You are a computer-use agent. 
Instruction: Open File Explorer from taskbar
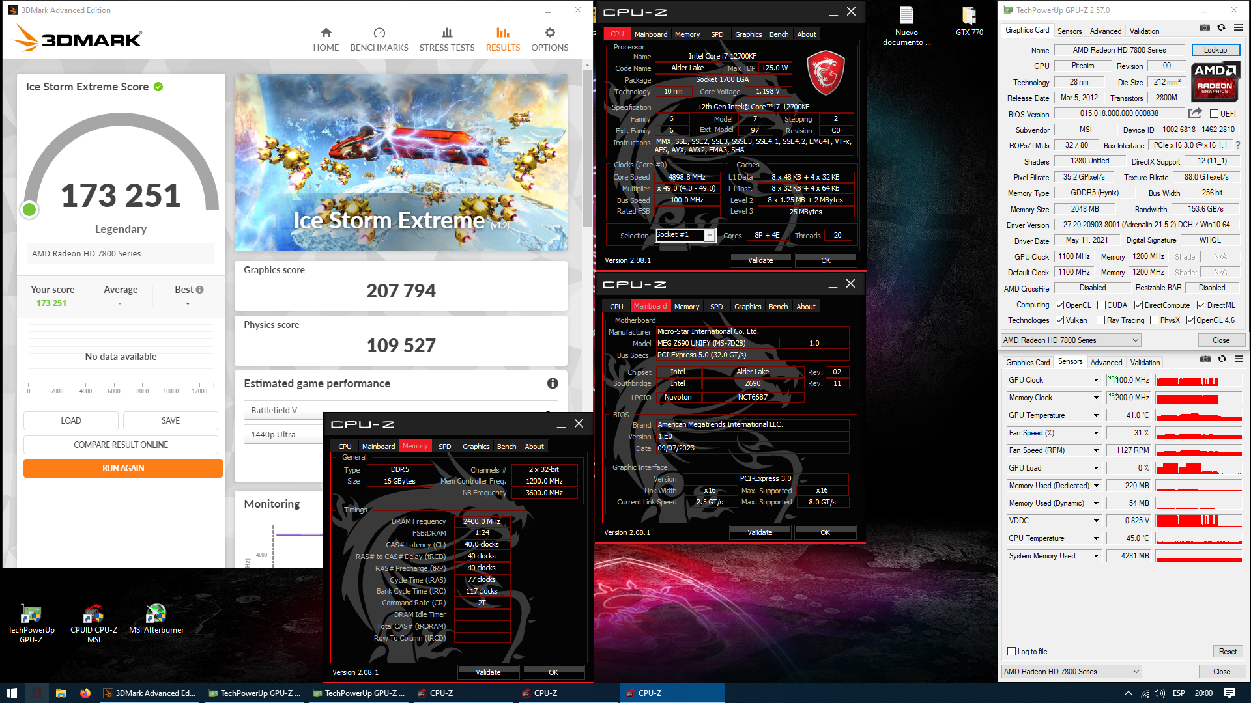pyautogui.click(x=61, y=693)
